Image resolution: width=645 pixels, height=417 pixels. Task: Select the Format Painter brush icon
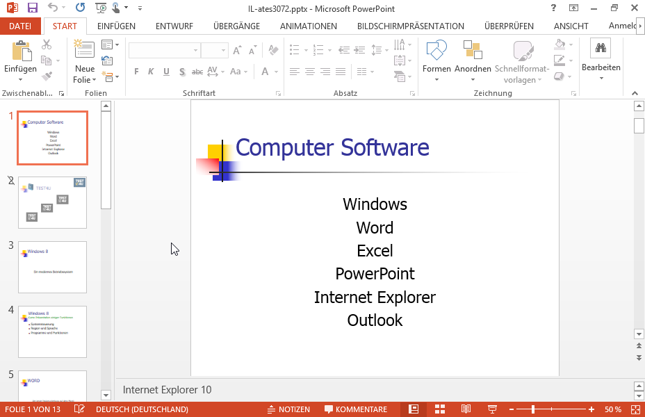[47, 76]
